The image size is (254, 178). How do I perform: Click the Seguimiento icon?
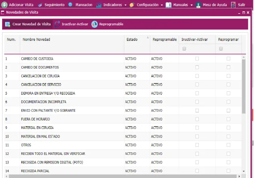40,5
